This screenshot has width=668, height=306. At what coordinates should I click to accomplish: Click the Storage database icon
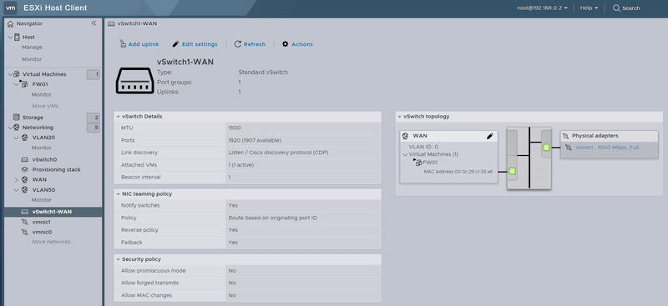click(x=16, y=117)
